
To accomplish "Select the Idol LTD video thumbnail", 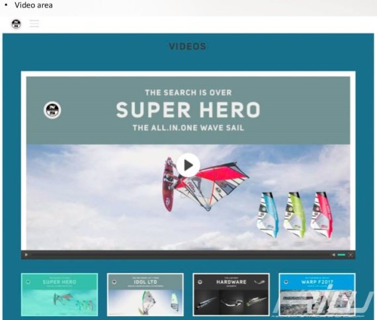I will [146, 294].
